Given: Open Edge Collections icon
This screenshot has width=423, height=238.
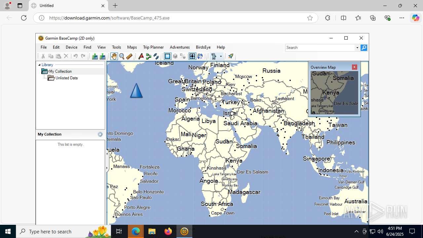Looking at the screenshot, I should tap(373, 18).
